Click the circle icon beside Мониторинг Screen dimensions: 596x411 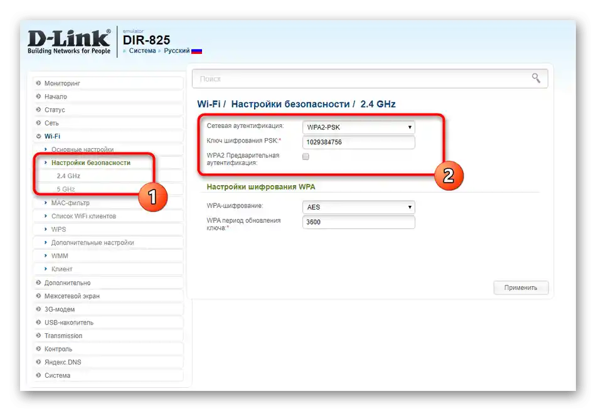click(x=38, y=83)
